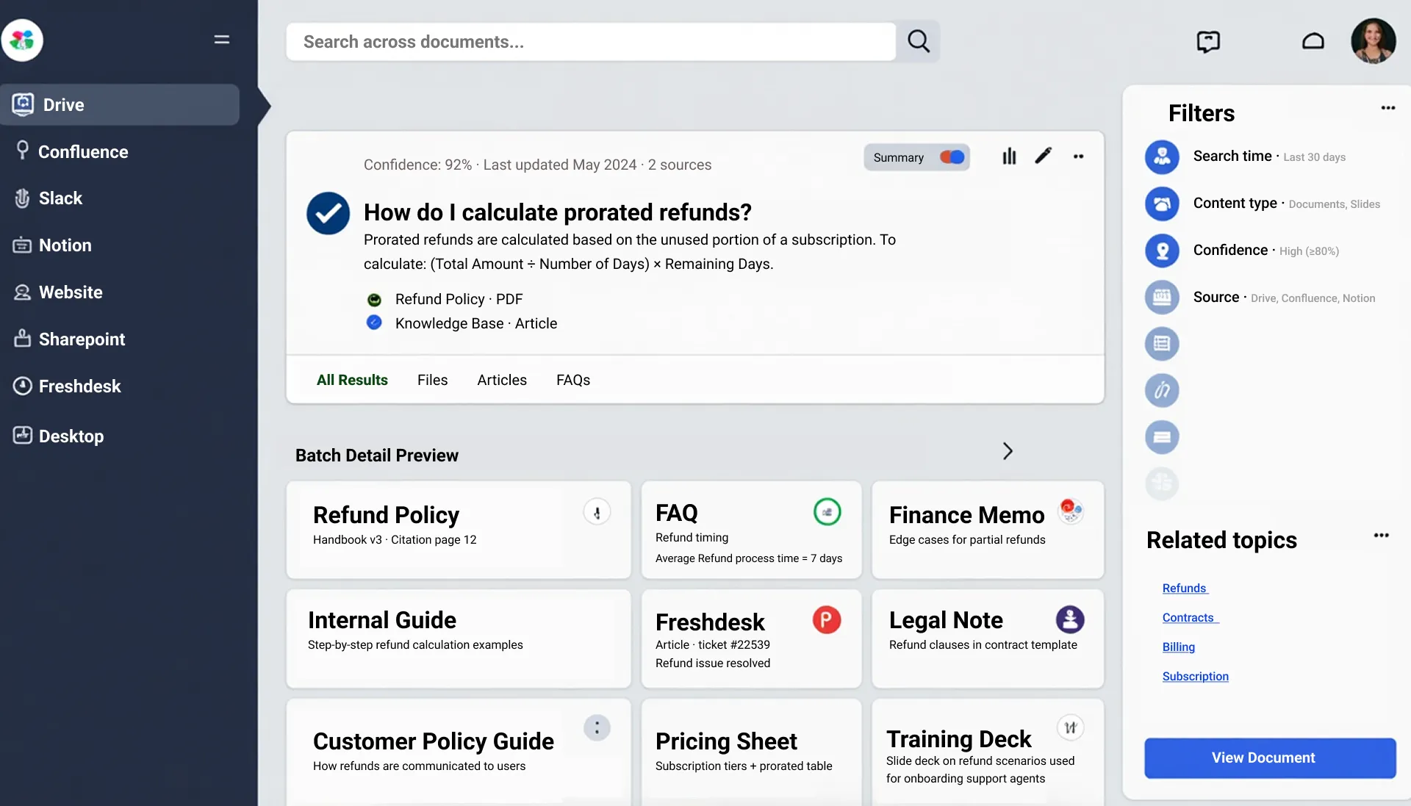Click the Source filter's Drive icon

pos(1162,297)
